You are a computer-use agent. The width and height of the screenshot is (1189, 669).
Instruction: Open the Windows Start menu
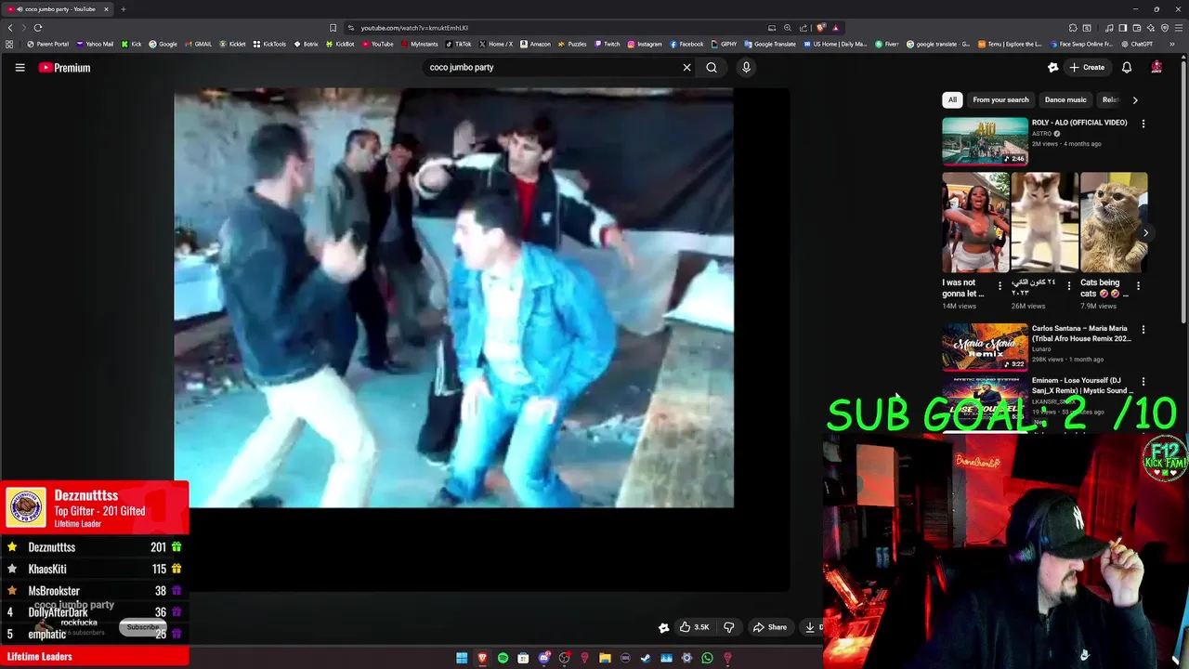[x=462, y=658]
